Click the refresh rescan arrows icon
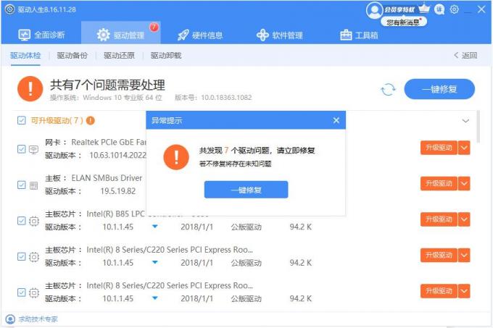 tap(388, 90)
